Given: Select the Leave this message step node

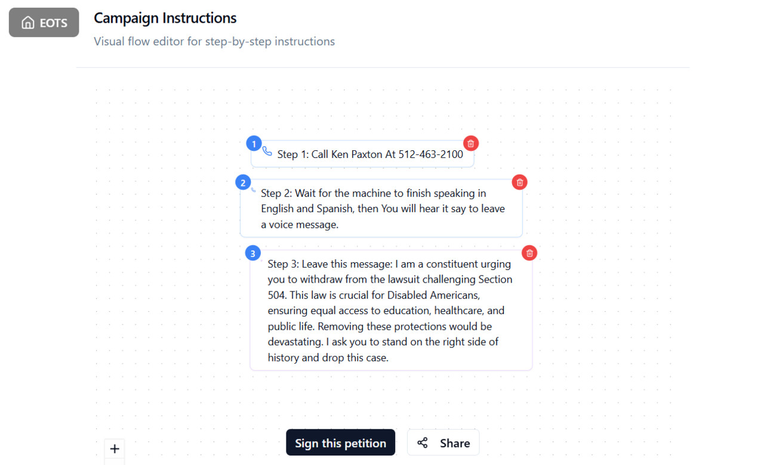Looking at the screenshot, I should (391, 311).
